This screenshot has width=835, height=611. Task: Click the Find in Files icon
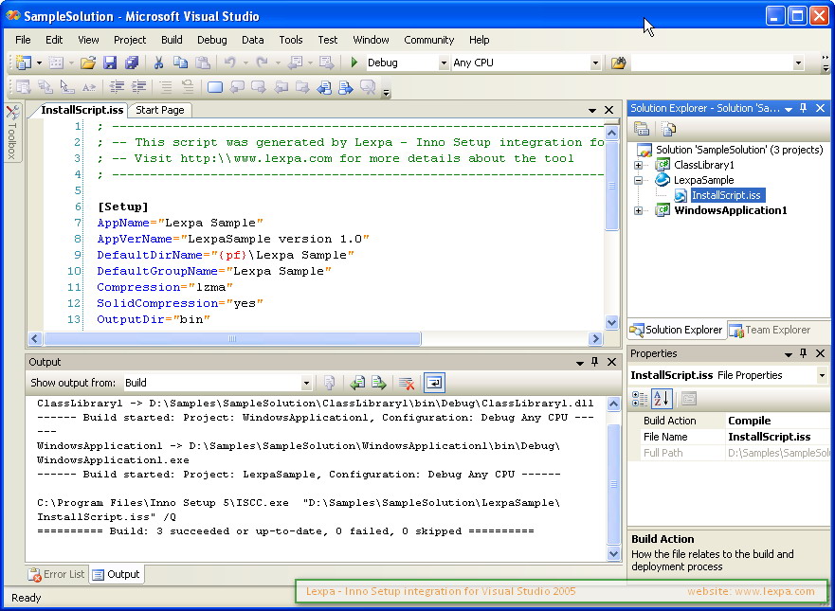pyautogui.click(x=618, y=63)
